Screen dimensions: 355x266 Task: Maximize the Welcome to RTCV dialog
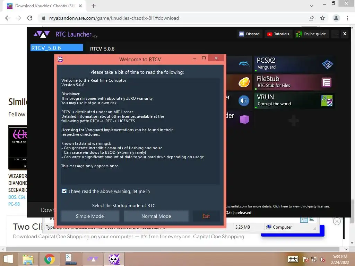204,58
